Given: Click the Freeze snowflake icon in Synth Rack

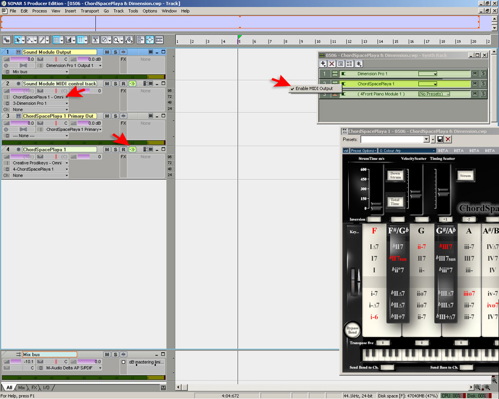Looking at the screenshot, I should coord(359,64).
